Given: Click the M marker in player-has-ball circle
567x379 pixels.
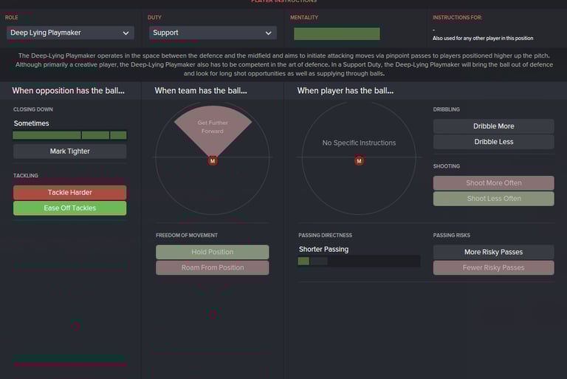Looking at the screenshot, I should pyautogui.click(x=359, y=161).
